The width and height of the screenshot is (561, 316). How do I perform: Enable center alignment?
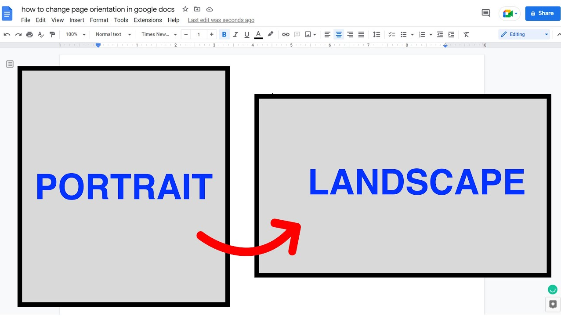(339, 34)
